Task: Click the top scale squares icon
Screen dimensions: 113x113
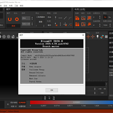Action: pyautogui.click(x=89, y=18)
